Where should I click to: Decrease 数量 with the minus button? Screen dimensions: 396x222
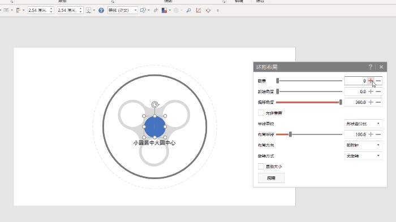pyautogui.click(x=378, y=81)
